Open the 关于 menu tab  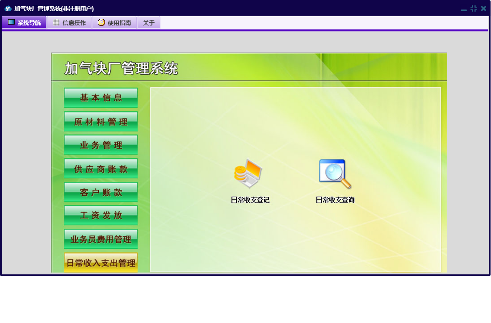click(x=149, y=22)
